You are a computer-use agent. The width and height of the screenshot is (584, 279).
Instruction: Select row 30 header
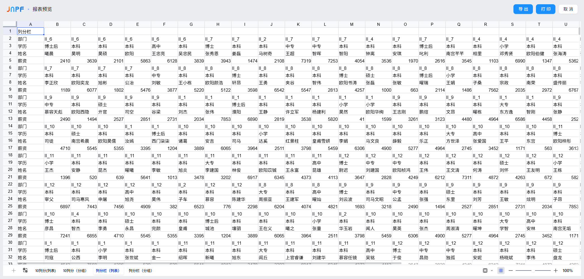pos(10,243)
